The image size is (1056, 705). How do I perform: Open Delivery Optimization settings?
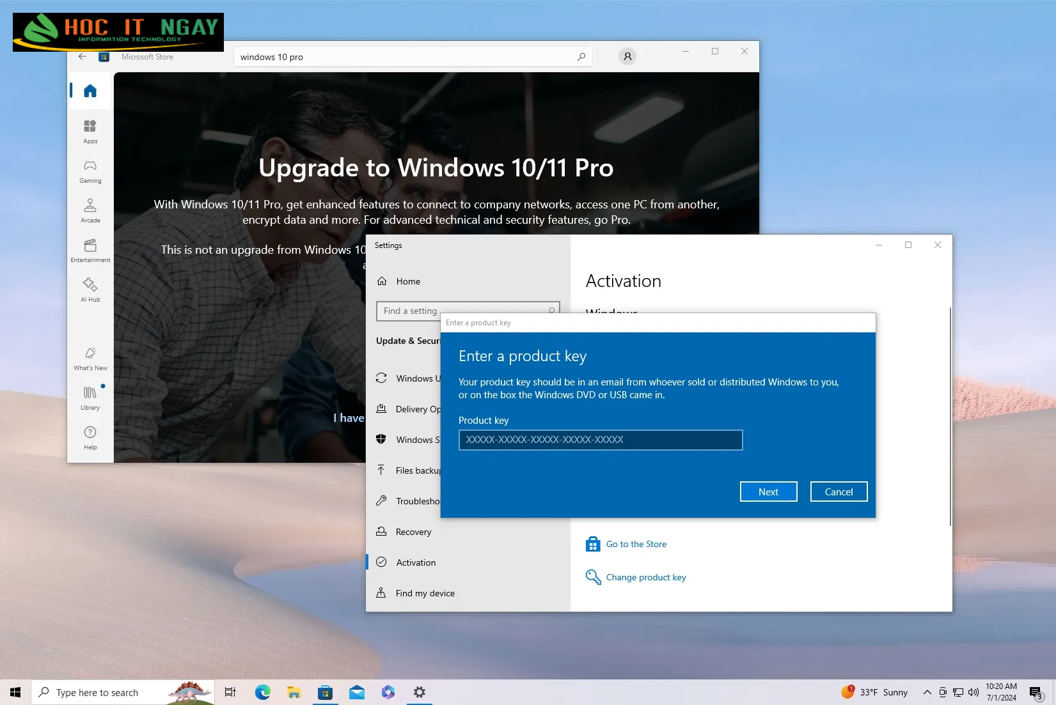(409, 409)
